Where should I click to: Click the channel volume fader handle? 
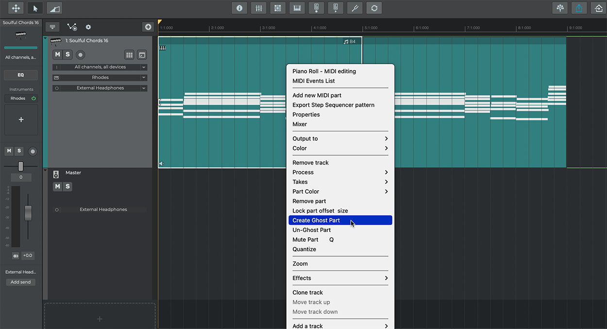28,213
